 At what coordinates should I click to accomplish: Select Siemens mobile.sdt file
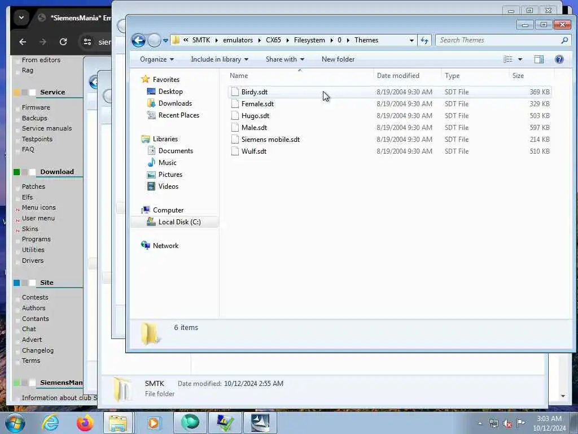pos(389,139)
